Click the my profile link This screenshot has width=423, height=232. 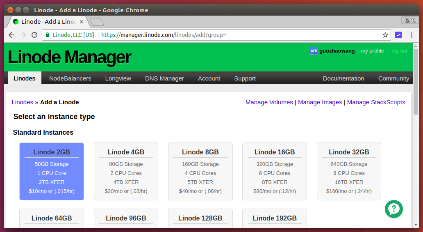[372, 51]
